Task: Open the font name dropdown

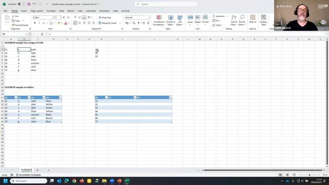Action: (52, 17)
